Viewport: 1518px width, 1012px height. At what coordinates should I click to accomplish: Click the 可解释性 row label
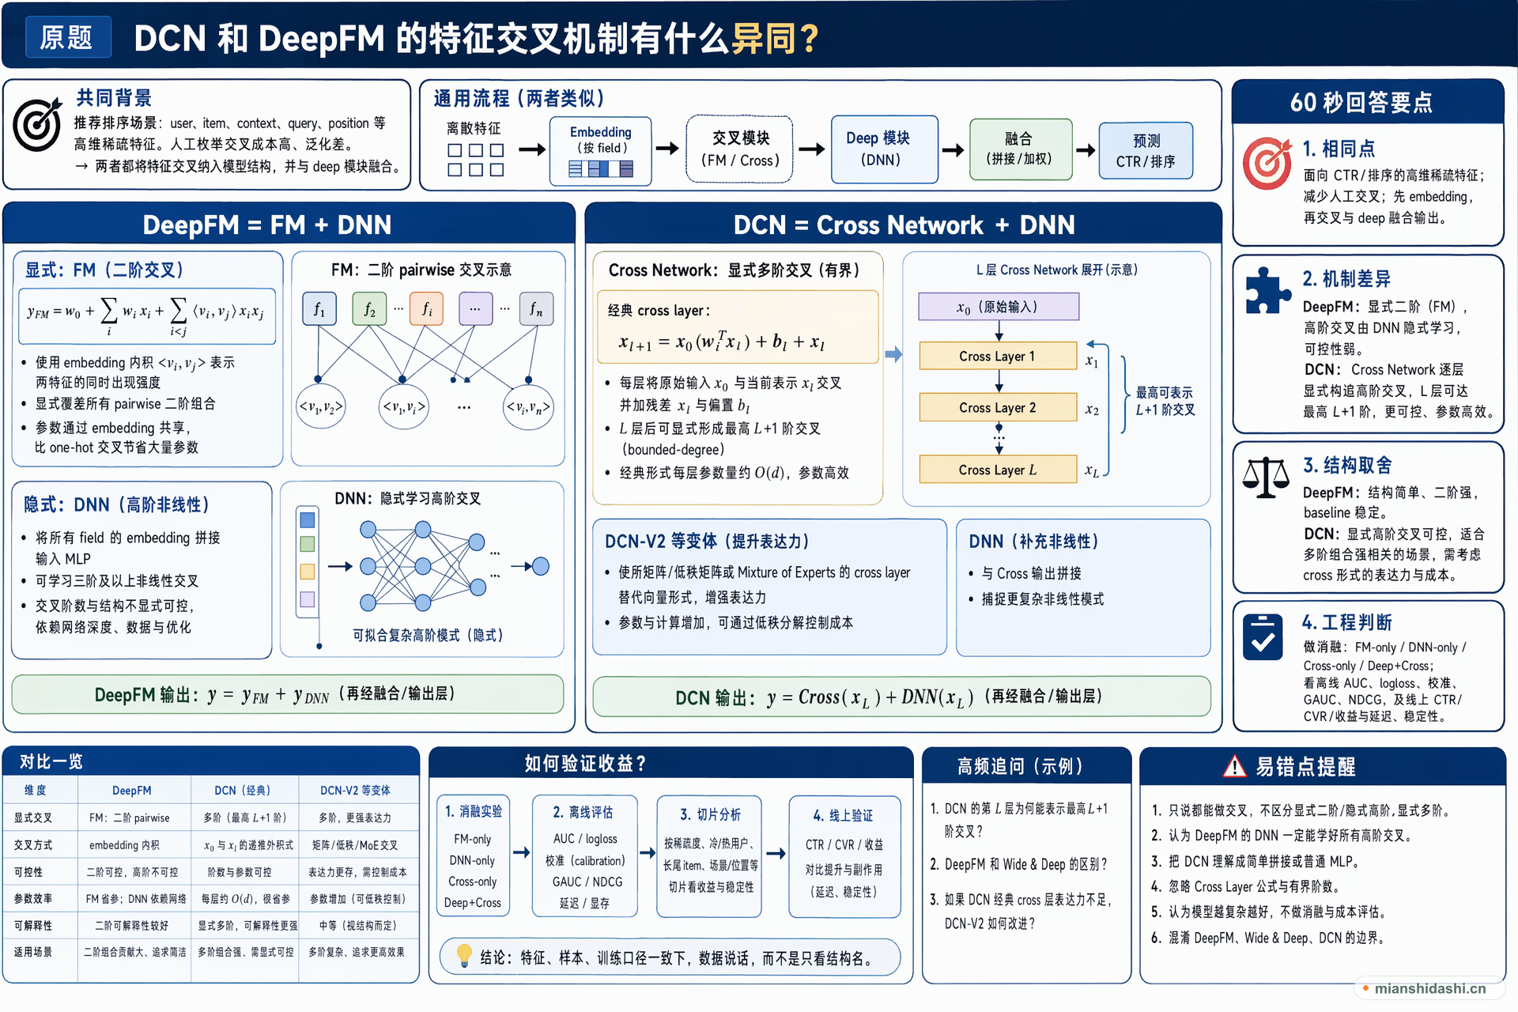33,925
